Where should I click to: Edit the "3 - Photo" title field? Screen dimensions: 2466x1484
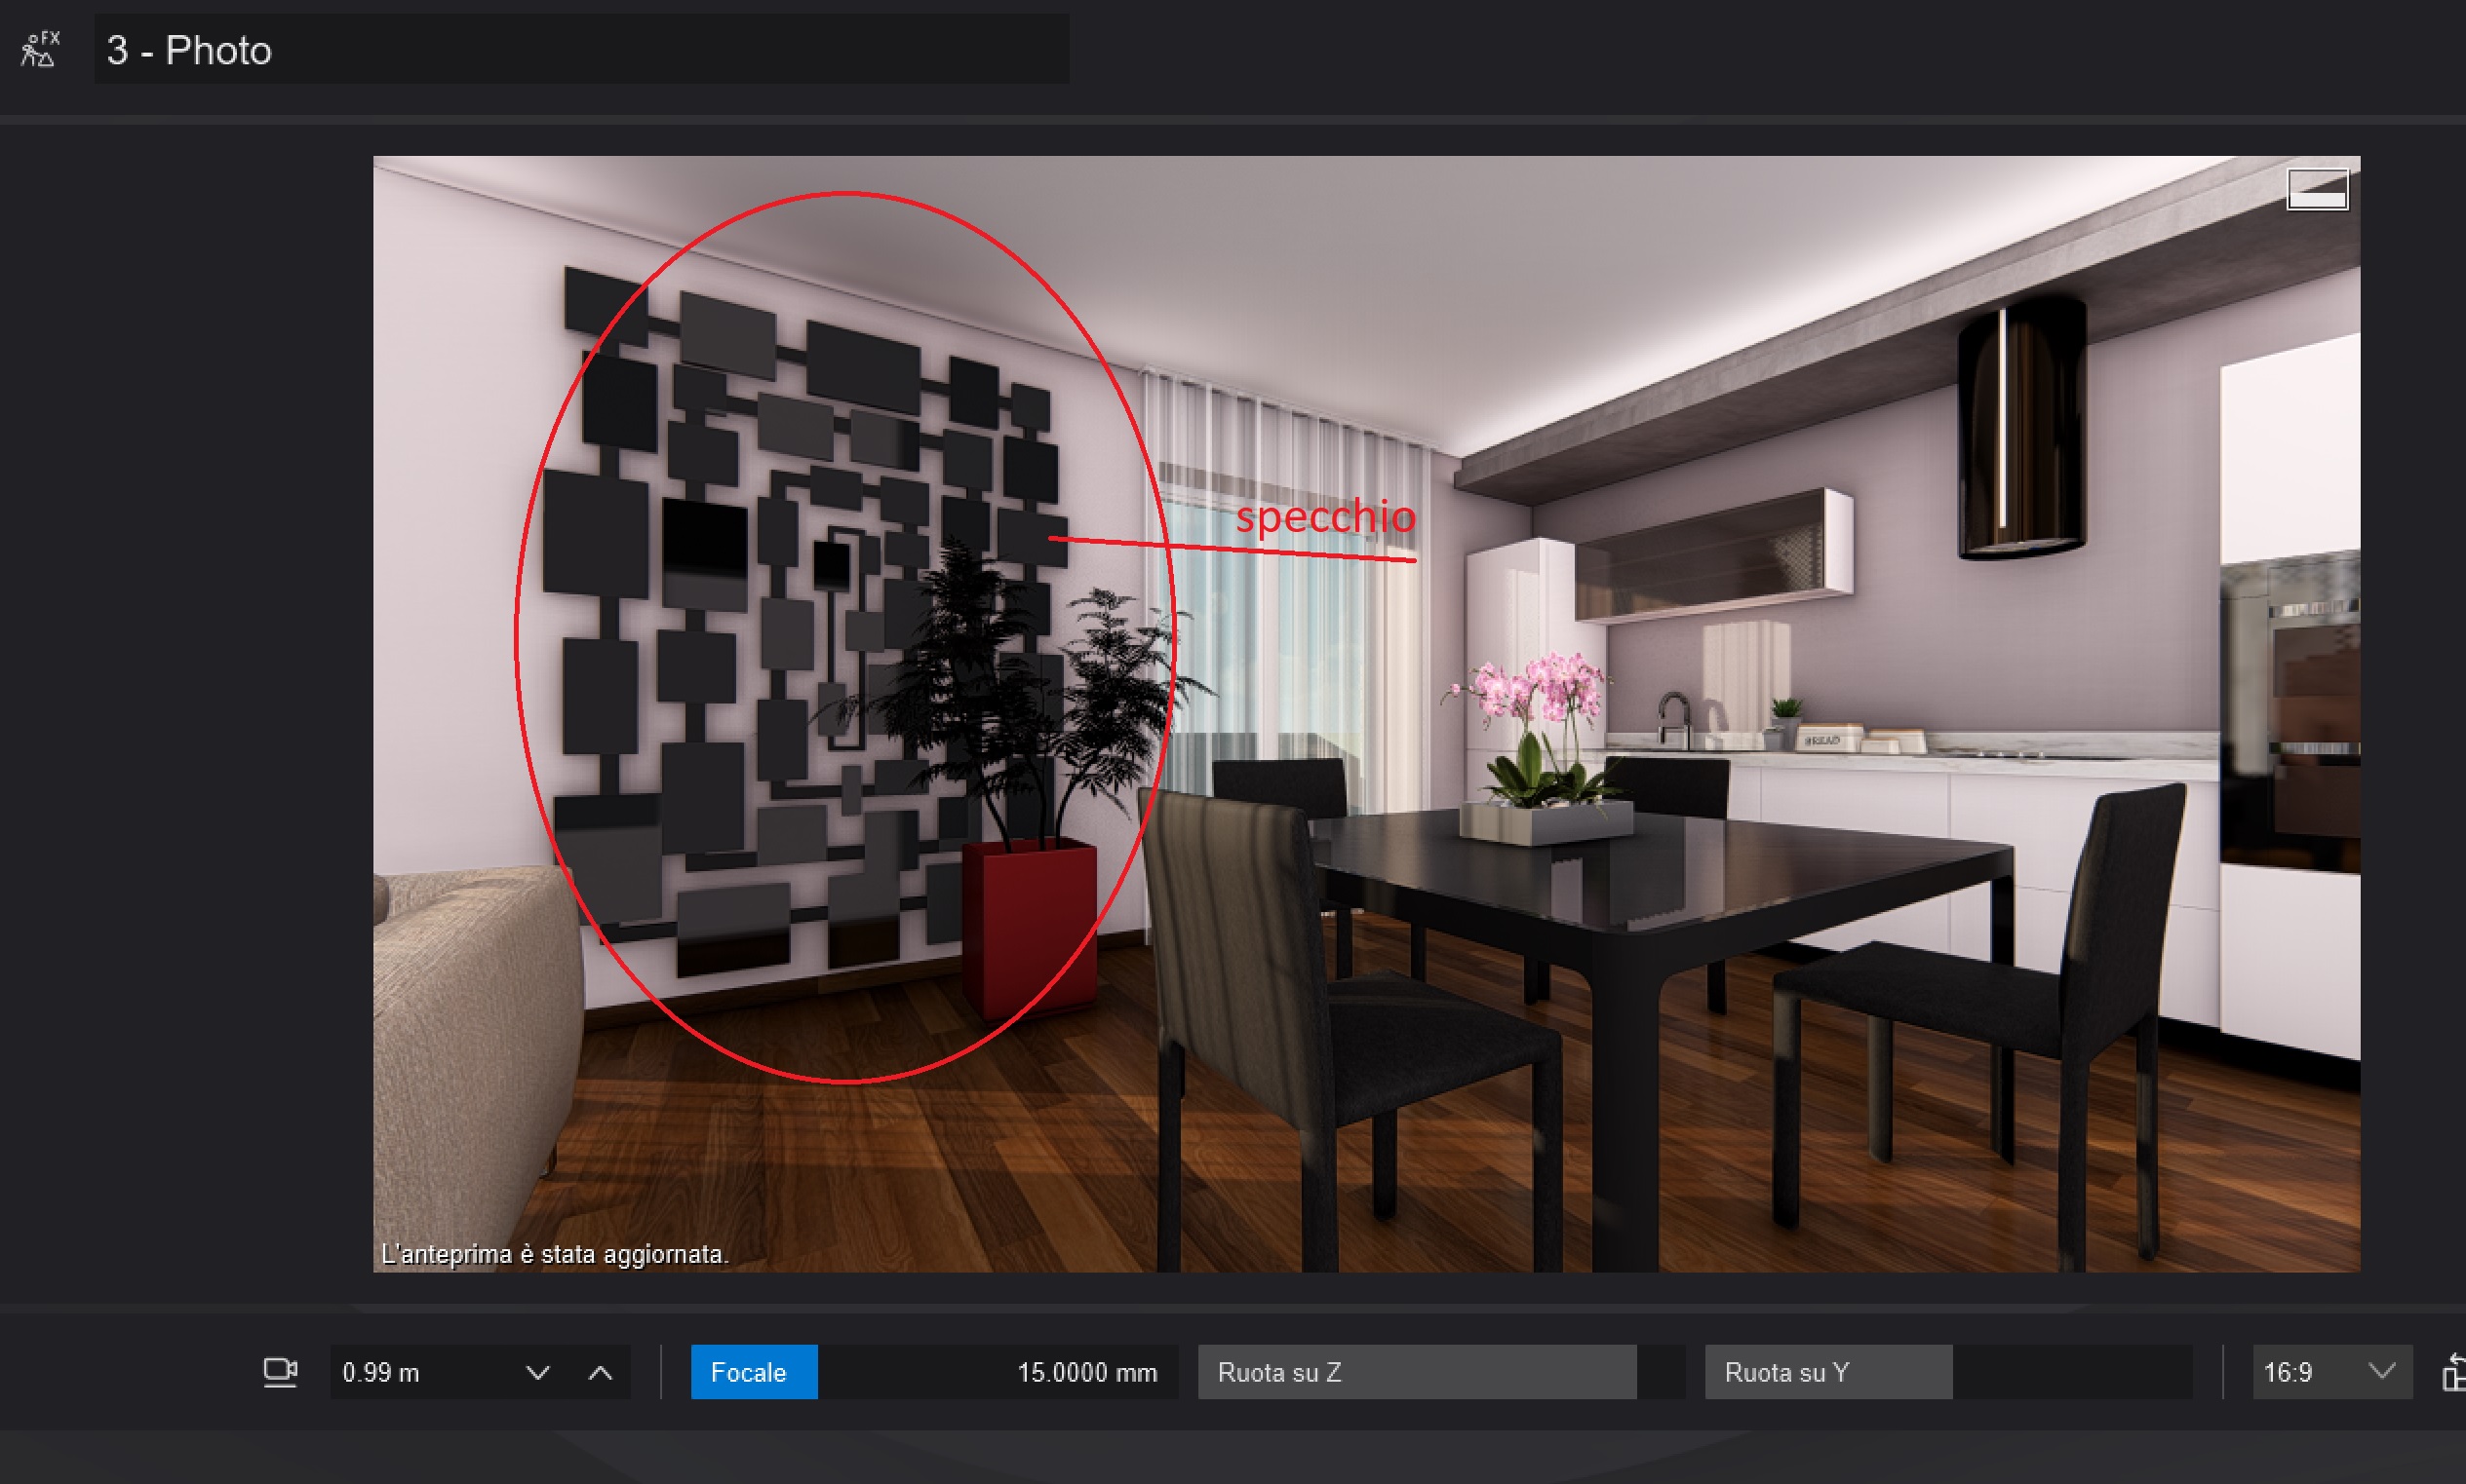click(581, 49)
